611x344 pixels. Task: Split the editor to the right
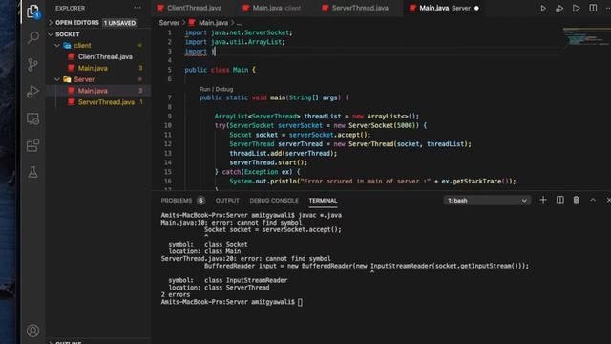coord(593,9)
